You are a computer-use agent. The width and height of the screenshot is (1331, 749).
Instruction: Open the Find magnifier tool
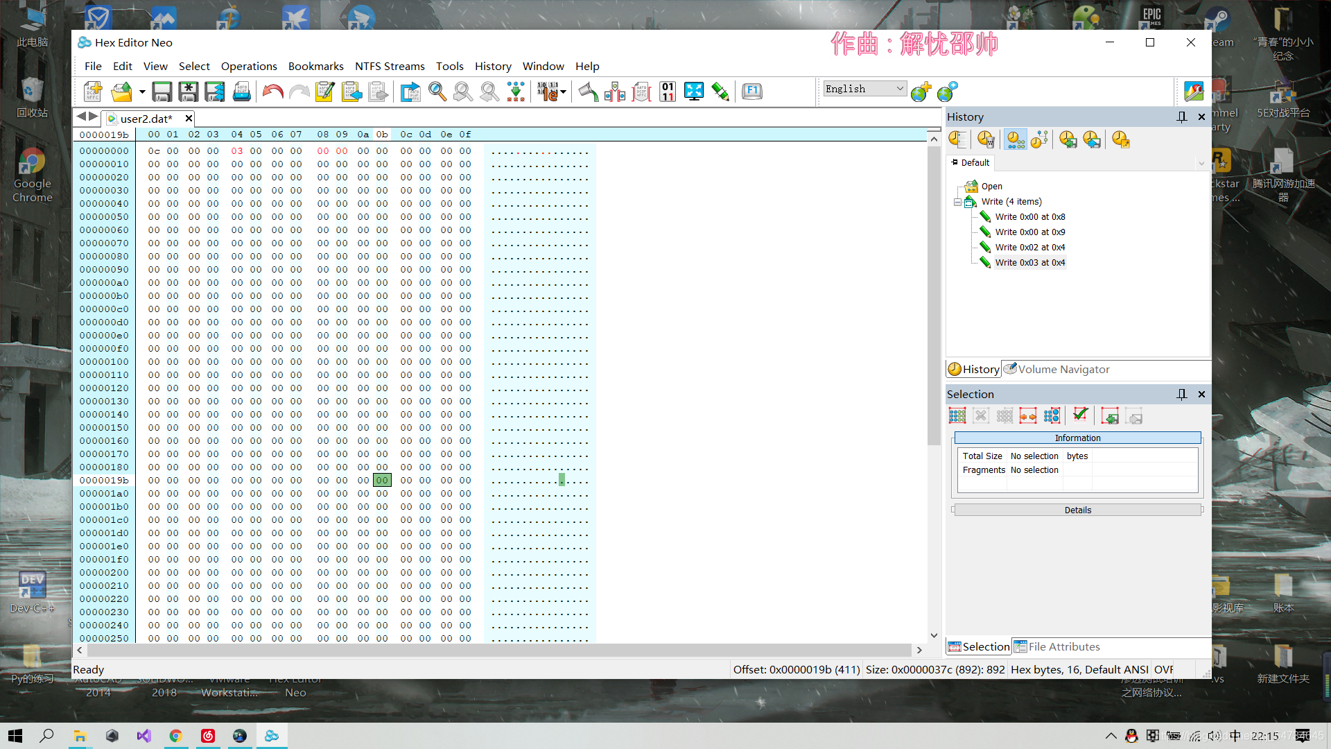tap(437, 92)
